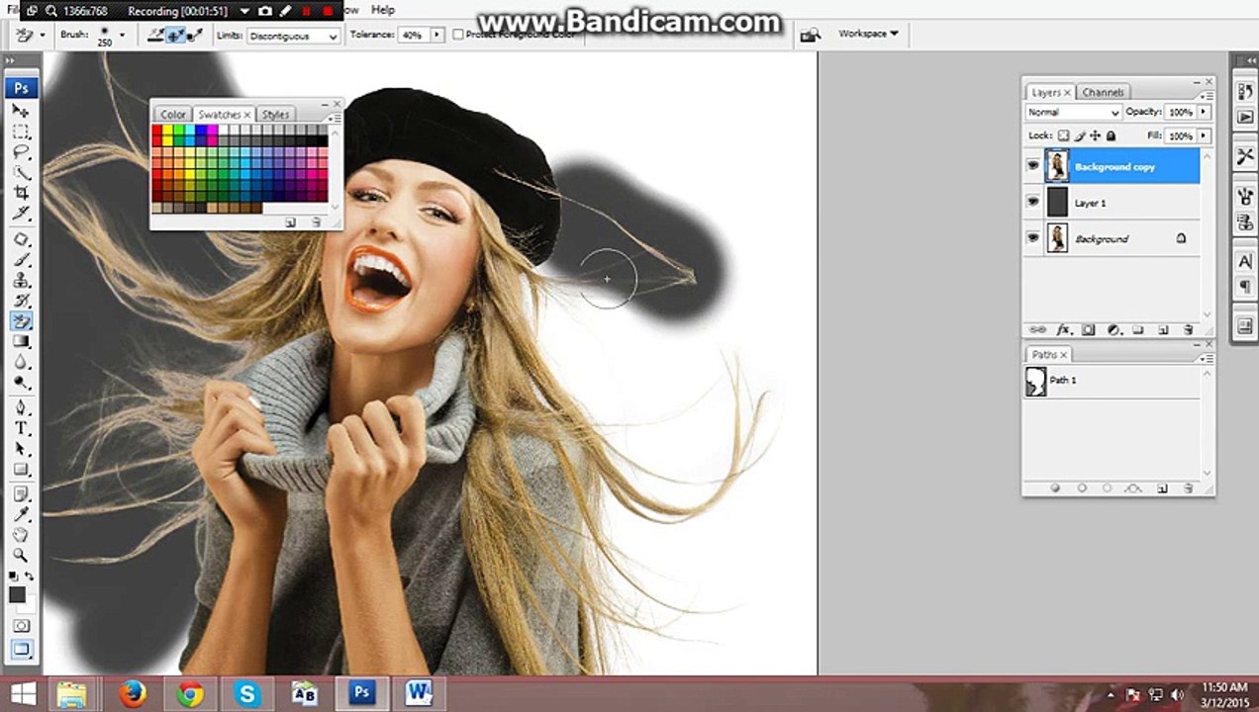
Task: Toggle lock image pixels brush icon
Action: 1080,135
